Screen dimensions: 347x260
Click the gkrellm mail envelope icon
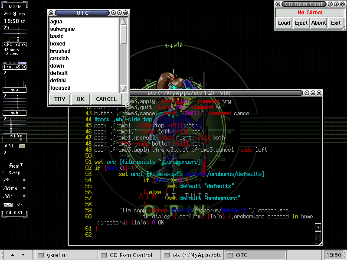click(x=8, y=205)
